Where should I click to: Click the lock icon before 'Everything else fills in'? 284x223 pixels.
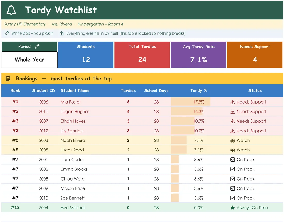62,33
